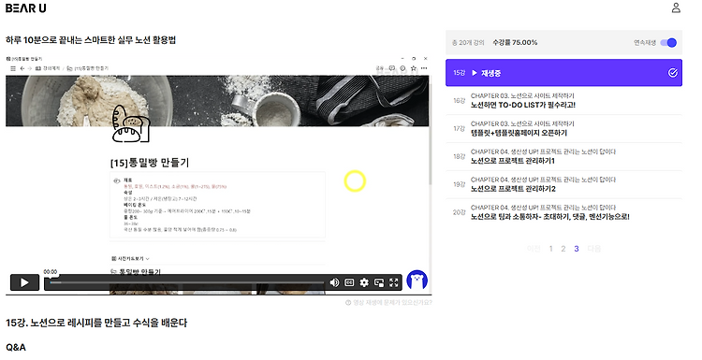Image resolution: width=702 pixels, height=360 pixels.
Task: Select the currently playing lecture 15 row
Action: click(x=563, y=73)
